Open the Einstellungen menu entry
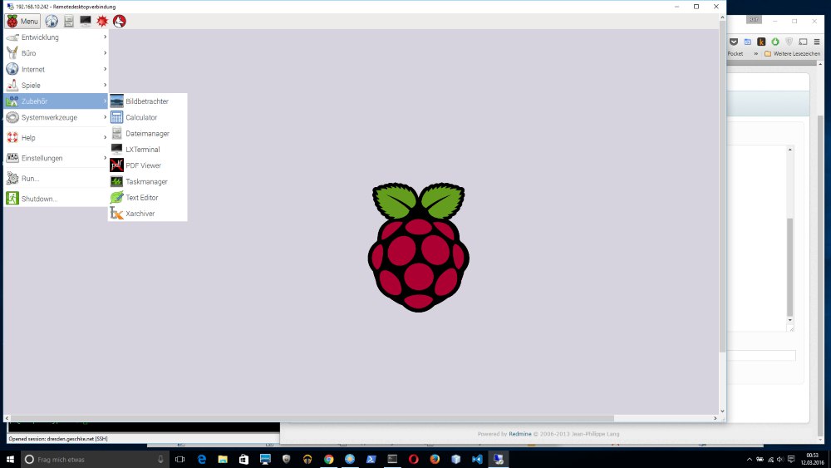831x468 pixels. (57, 158)
